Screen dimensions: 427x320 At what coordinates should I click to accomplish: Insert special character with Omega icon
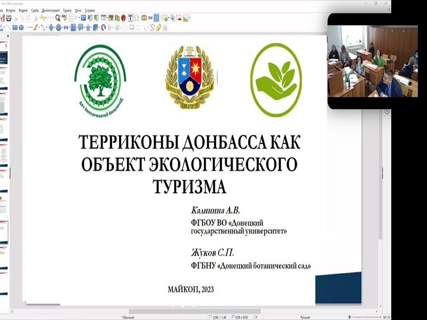tap(137, 18)
